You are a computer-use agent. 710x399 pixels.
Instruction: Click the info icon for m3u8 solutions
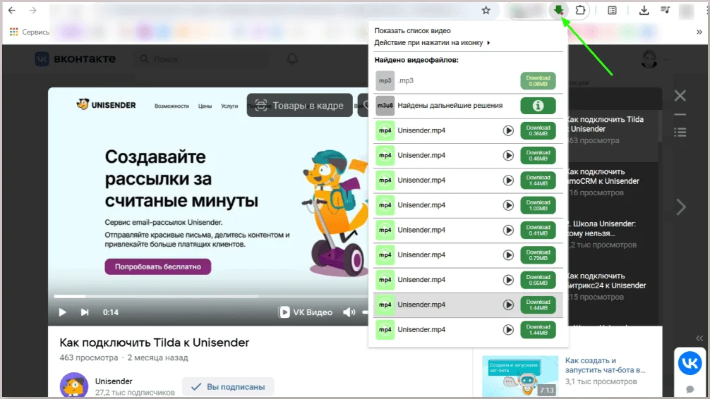(x=538, y=106)
